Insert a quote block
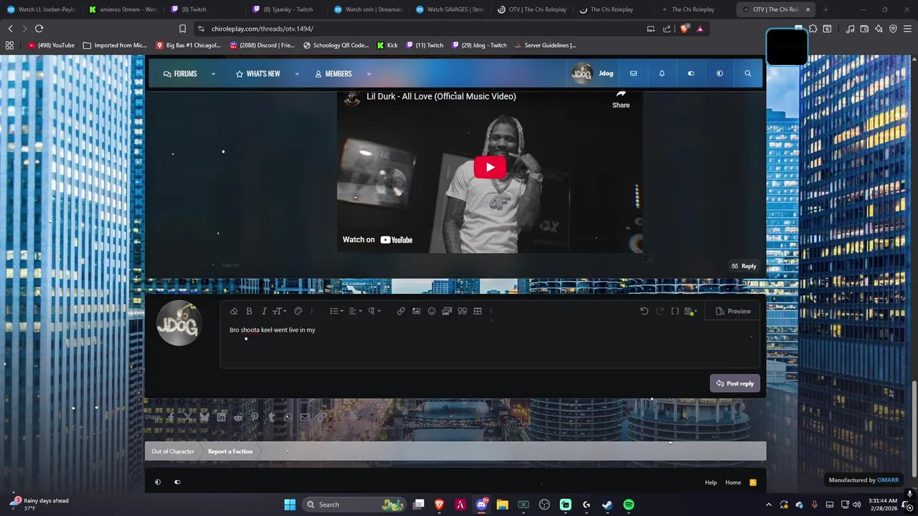The height and width of the screenshot is (516, 918). point(463,311)
